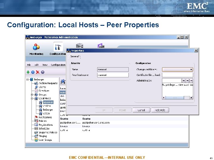
Task: Select the flourine row in the table
Action: [124, 119]
